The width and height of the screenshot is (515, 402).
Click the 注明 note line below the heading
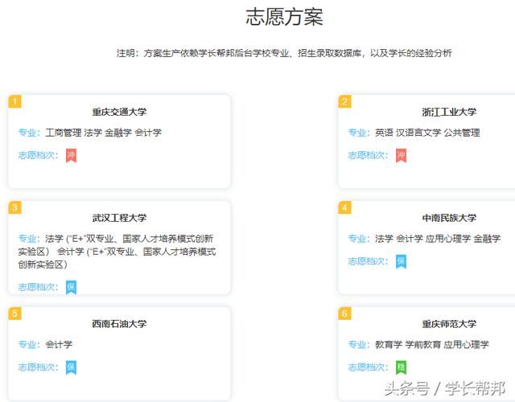284,53
